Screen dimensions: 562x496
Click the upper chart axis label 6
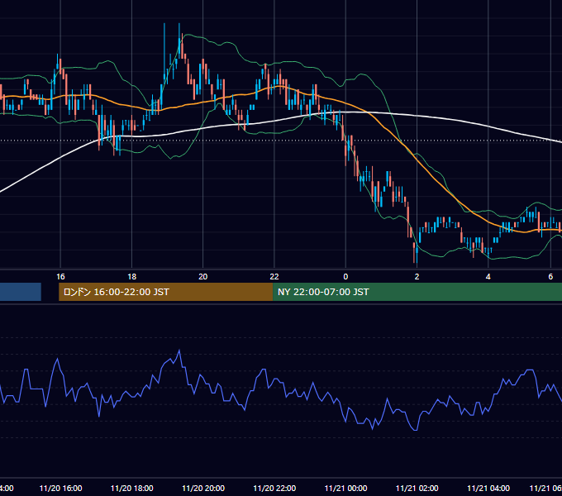550,276
